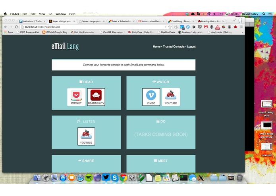The image size is (276, 196).
Task: Choose Vimeo in the WATCH panel
Action: click(151, 97)
